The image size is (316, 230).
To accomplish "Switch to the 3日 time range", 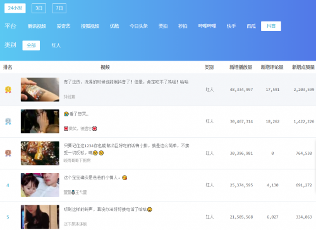I will click(x=39, y=8).
